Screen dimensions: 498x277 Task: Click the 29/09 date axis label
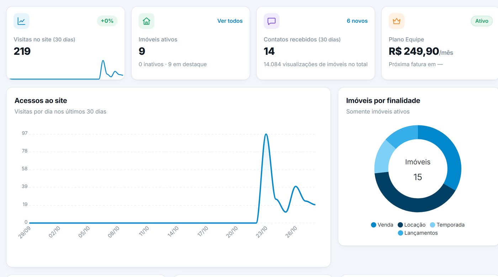(24, 232)
